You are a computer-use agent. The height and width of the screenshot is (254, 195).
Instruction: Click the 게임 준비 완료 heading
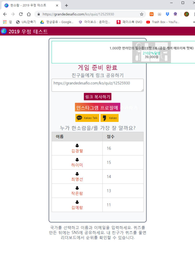point(98,68)
